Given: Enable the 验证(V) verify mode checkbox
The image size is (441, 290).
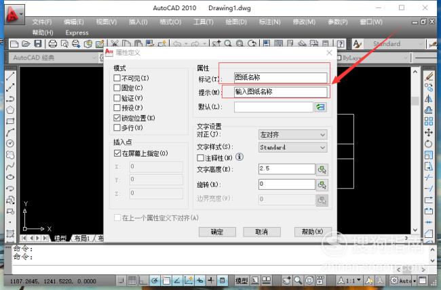Looking at the screenshot, I should pos(117,98).
